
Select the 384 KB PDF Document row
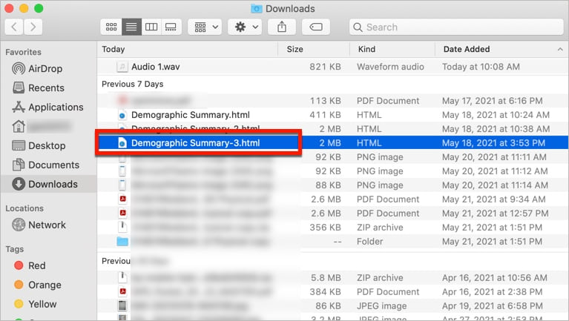333,292
